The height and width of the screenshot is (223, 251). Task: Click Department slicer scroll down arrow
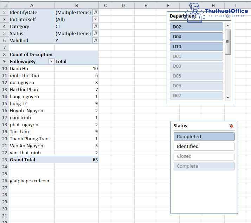tap(228, 97)
